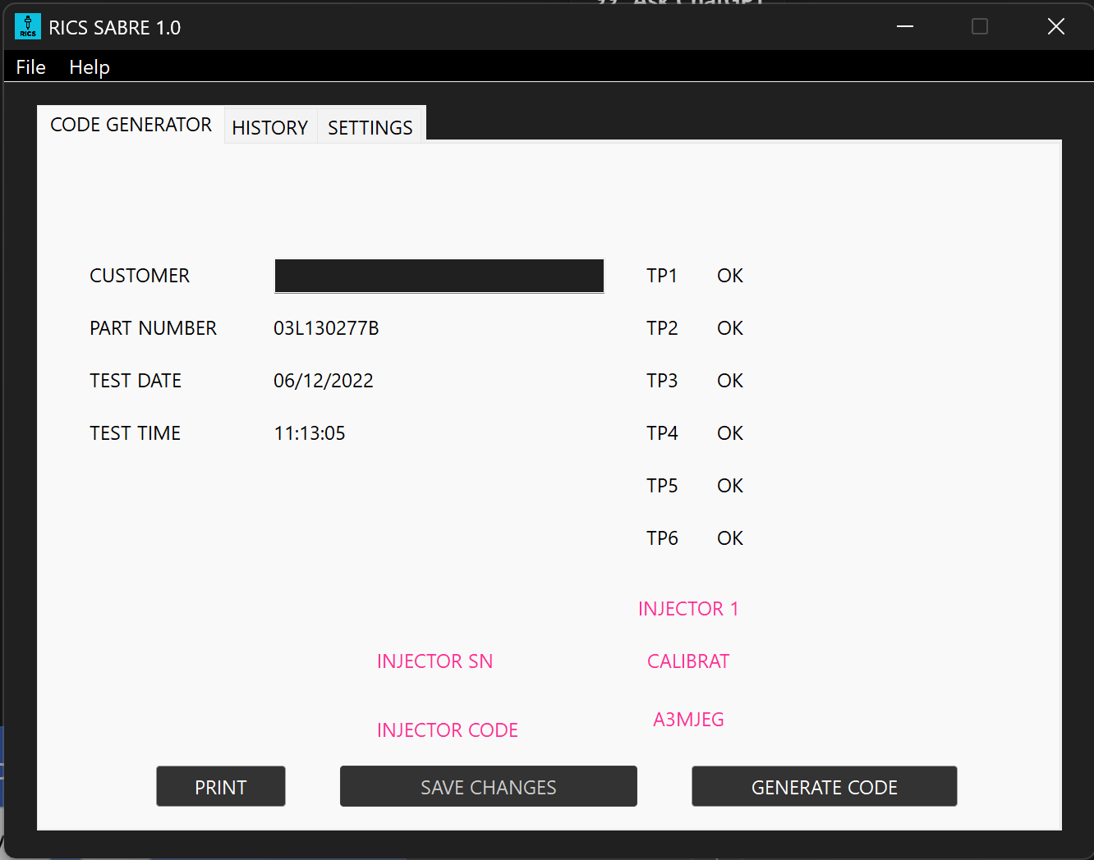
Task: Click the TP1 label
Action: point(662,276)
